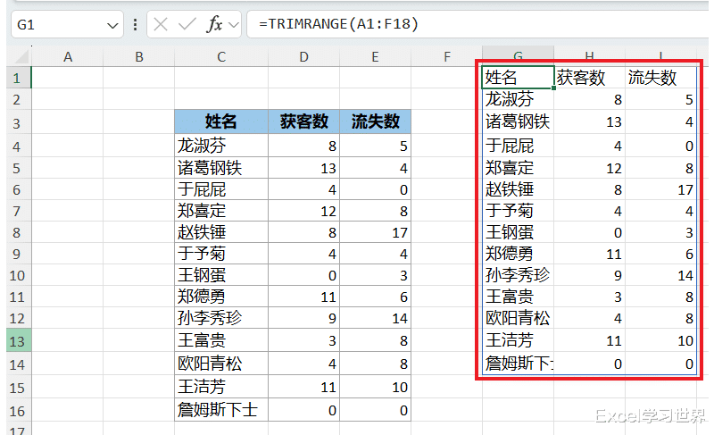
Task: Click the formula bar resize dots handle
Action: point(136,25)
